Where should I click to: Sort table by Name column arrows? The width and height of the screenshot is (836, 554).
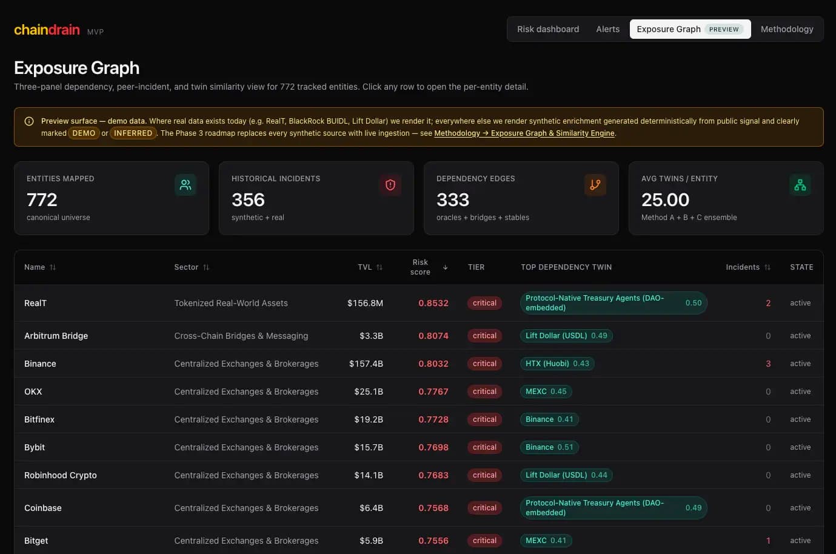pos(53,267)
